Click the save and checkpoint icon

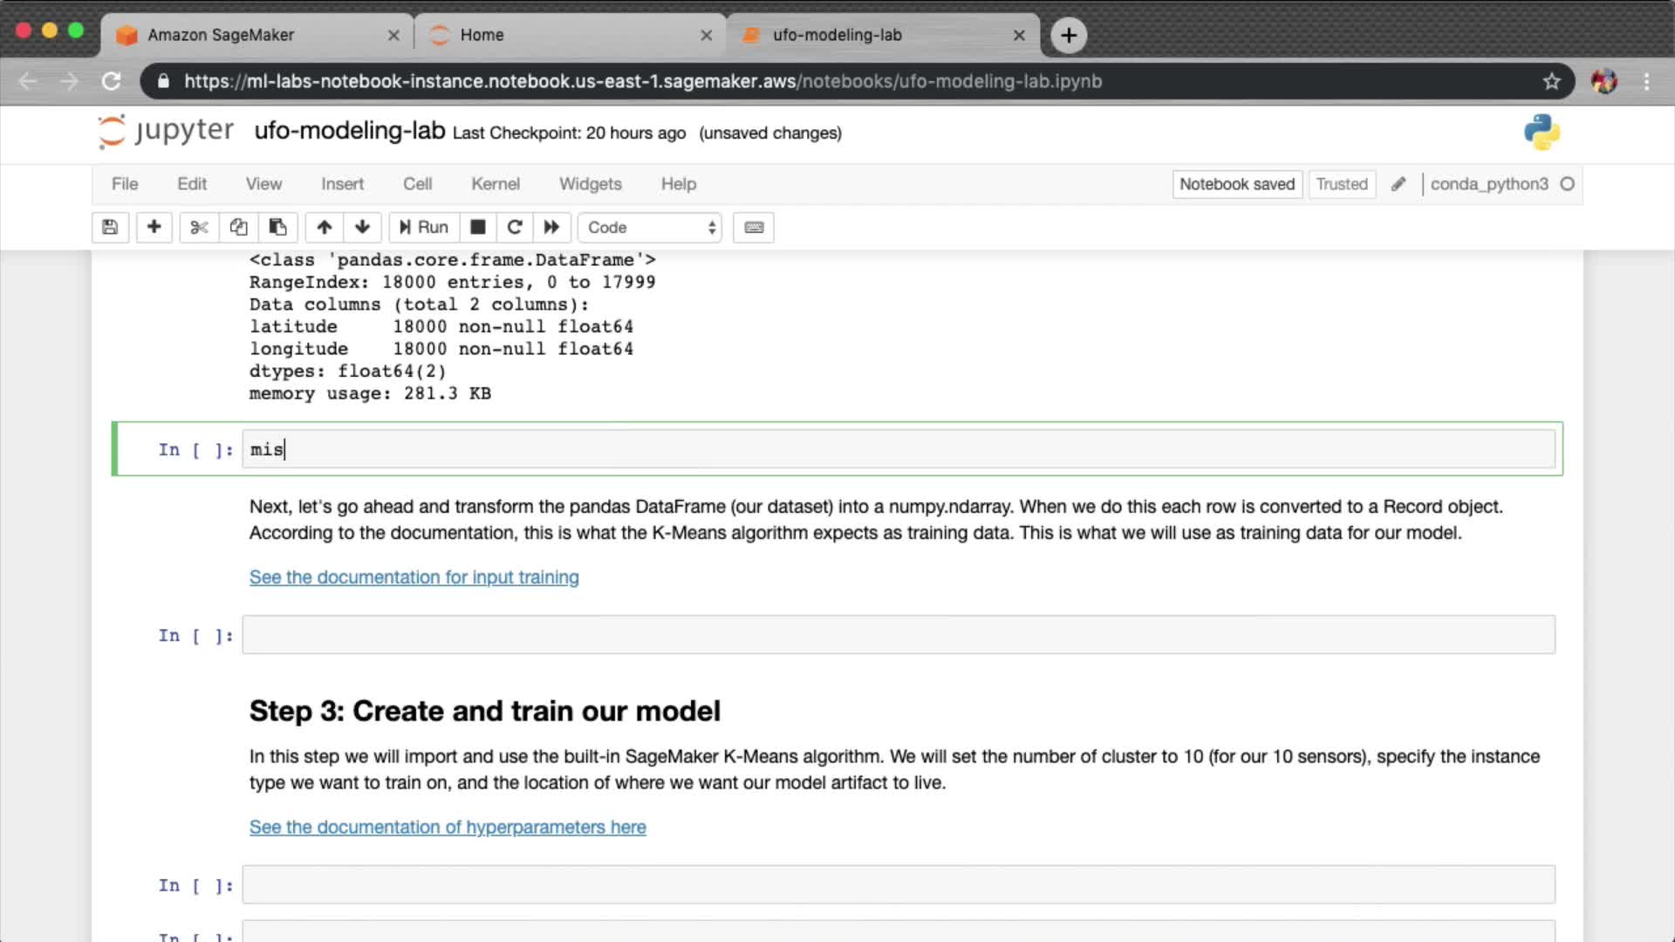[x=110, y=228]
